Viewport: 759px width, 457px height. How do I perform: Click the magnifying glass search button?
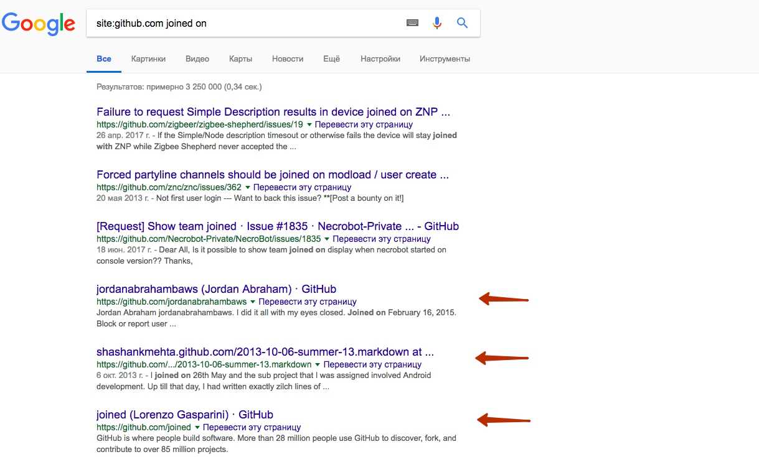click(x=462, y=23)
